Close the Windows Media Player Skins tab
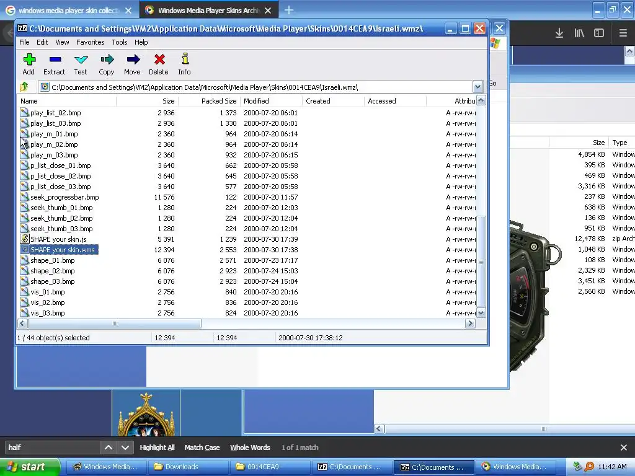Image resolution: width=635 pixels, height=476 pixels. tap(268, 11)
